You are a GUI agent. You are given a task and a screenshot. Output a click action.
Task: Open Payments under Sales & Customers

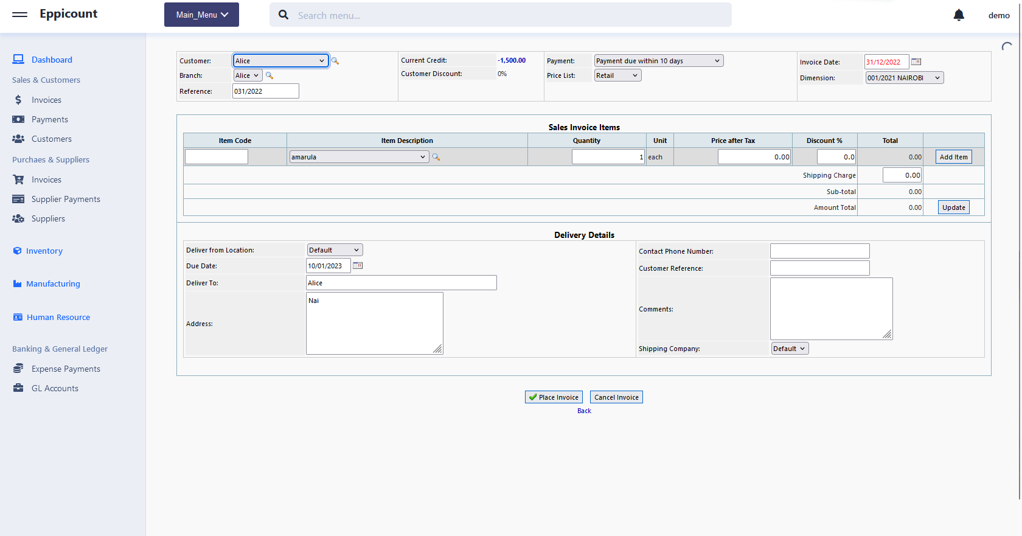pyautogui.click(x=50, y=119)
